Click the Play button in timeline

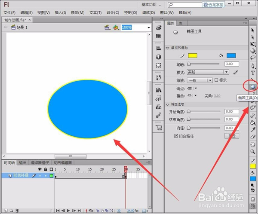pos(68,211)
